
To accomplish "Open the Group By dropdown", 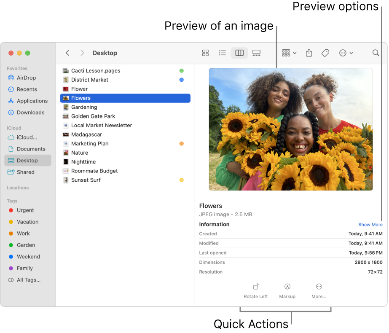I will click(289, 53).
